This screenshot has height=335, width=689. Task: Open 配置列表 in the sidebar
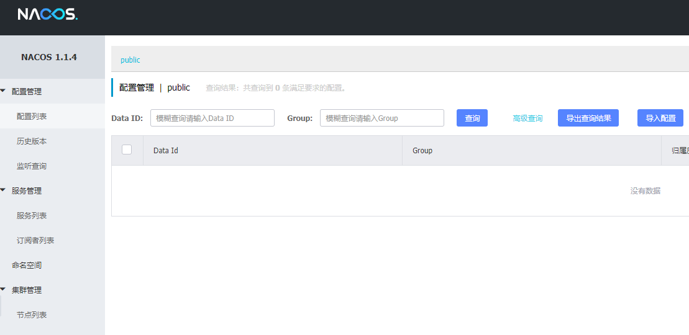[32, 117]
